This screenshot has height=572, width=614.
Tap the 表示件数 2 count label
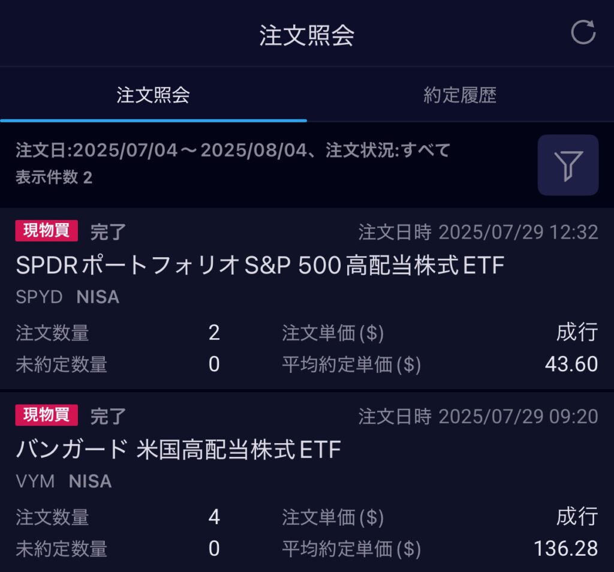pyautogui.click(x=54, y=177)
